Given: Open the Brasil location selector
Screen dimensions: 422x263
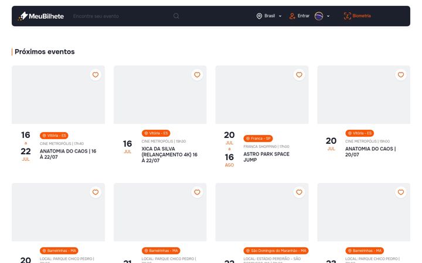Looking at the screenshot, I should point(268,16).
